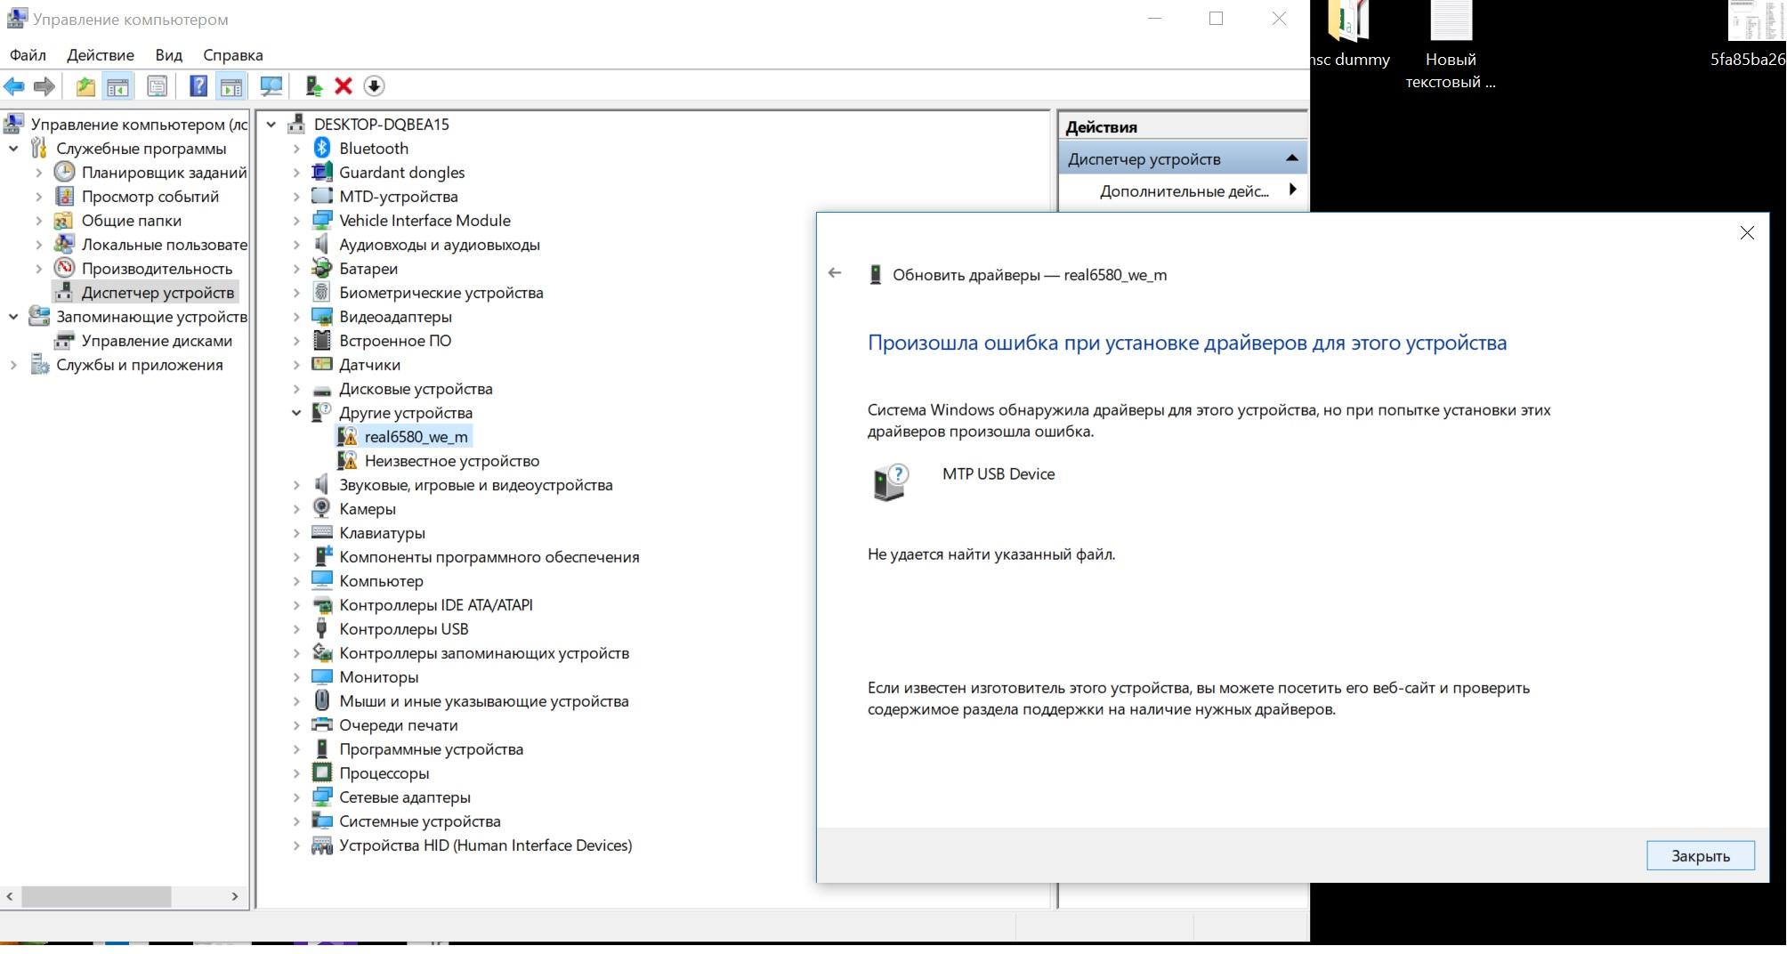The image size is (1787, 954).
Task: Expand the Видеоадаптеры node
Action: (x=296, y=317)
